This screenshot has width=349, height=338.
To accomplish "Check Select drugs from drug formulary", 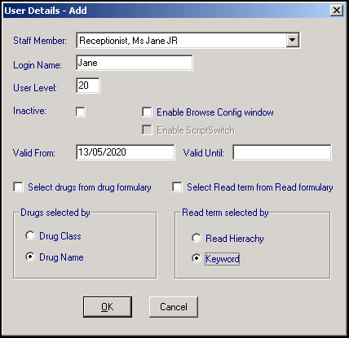I will click(18, 187).
